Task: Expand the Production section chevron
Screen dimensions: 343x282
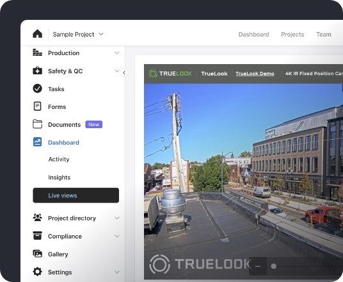Action: [x=117, y=53]
